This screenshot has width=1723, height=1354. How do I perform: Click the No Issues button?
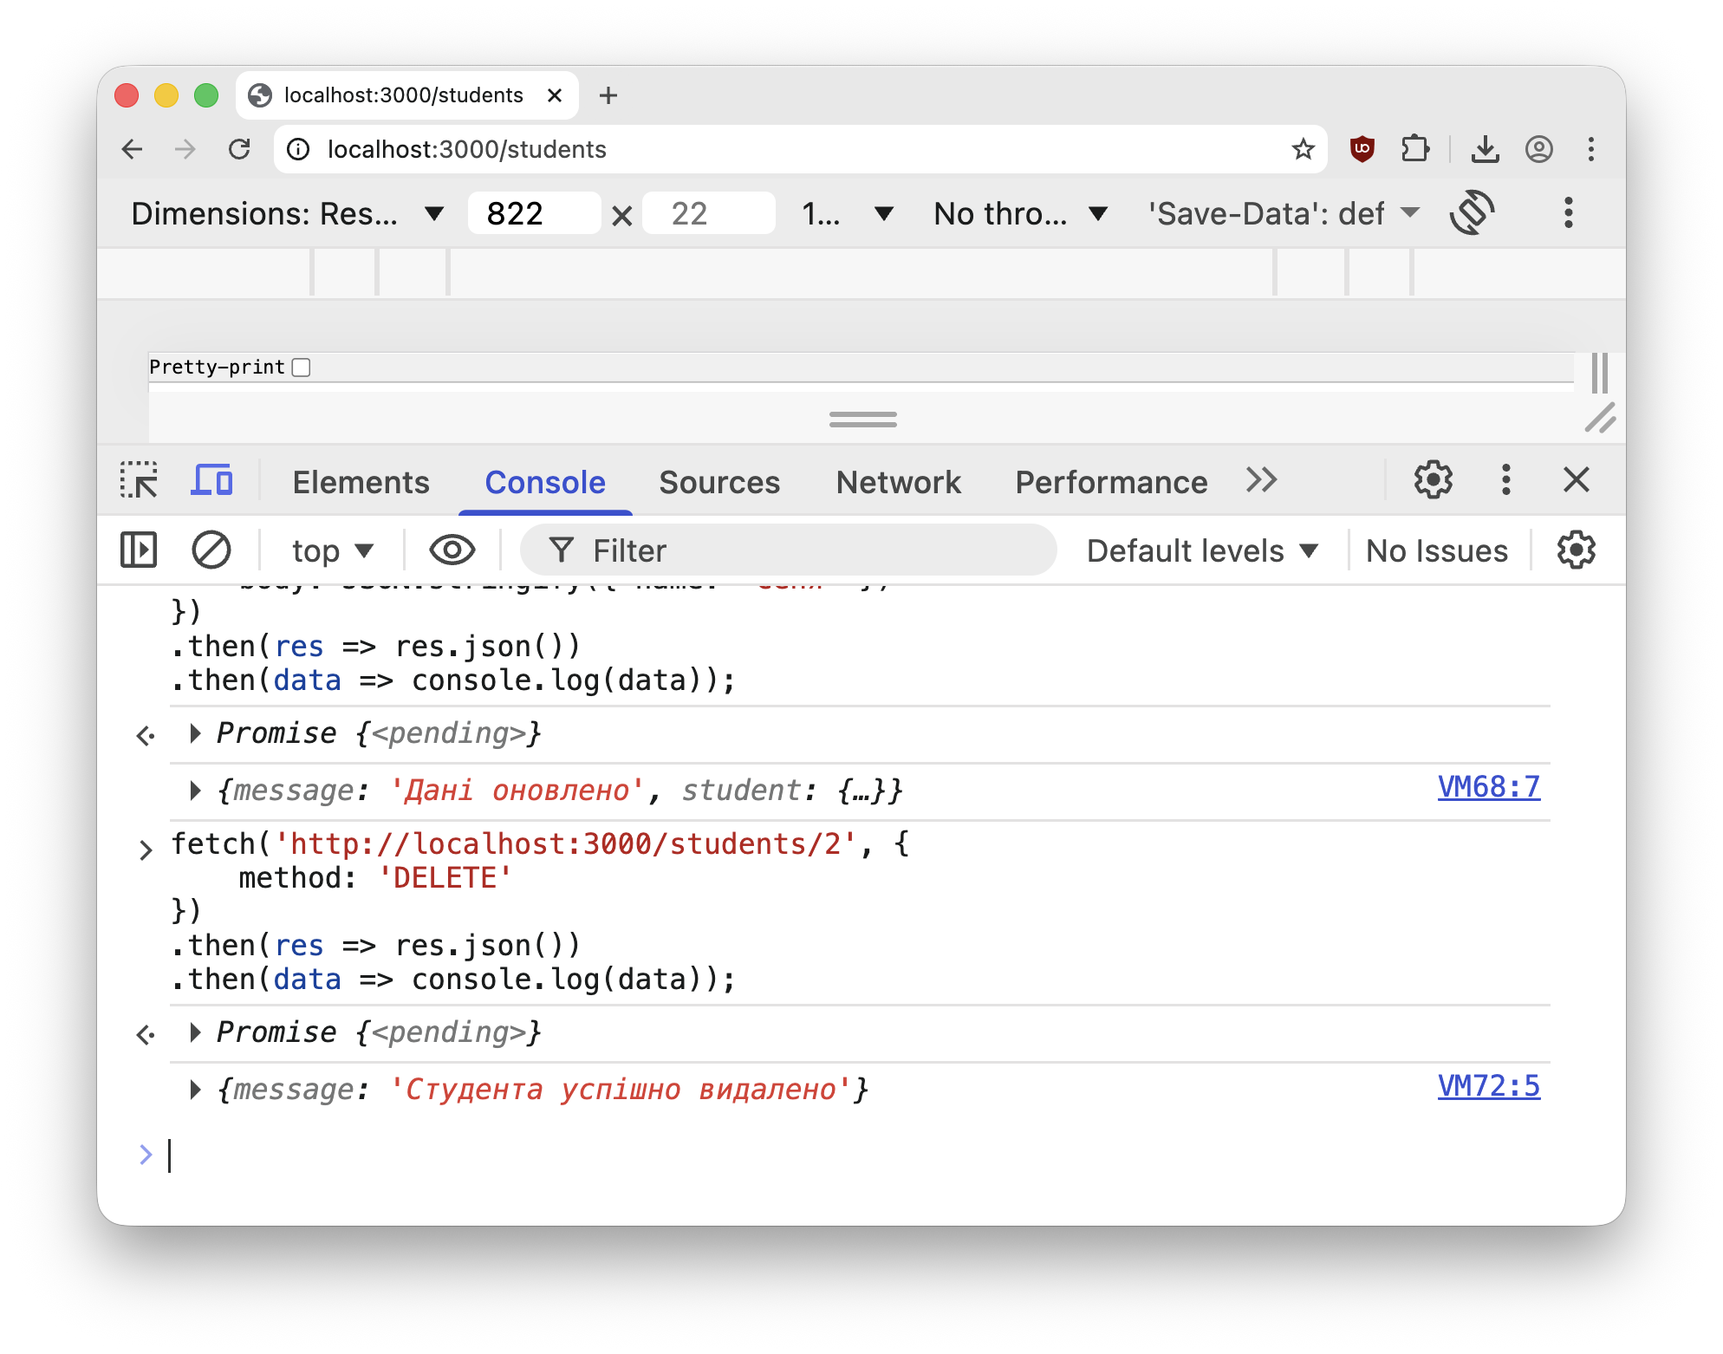(1436, 550)
